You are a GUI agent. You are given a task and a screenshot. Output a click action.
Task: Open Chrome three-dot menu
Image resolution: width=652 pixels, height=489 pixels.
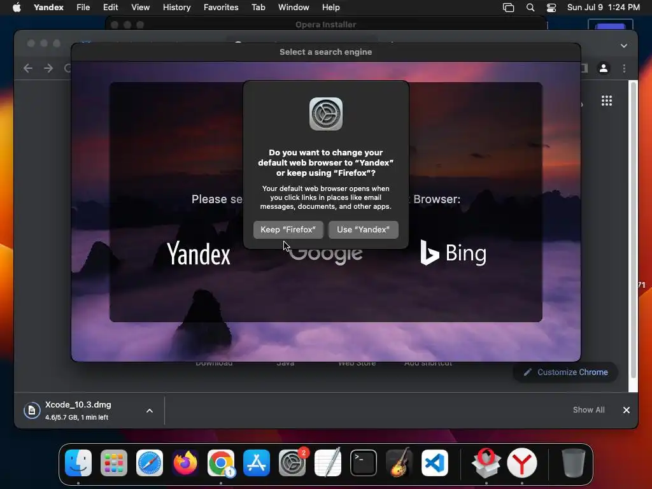[624, 68]
